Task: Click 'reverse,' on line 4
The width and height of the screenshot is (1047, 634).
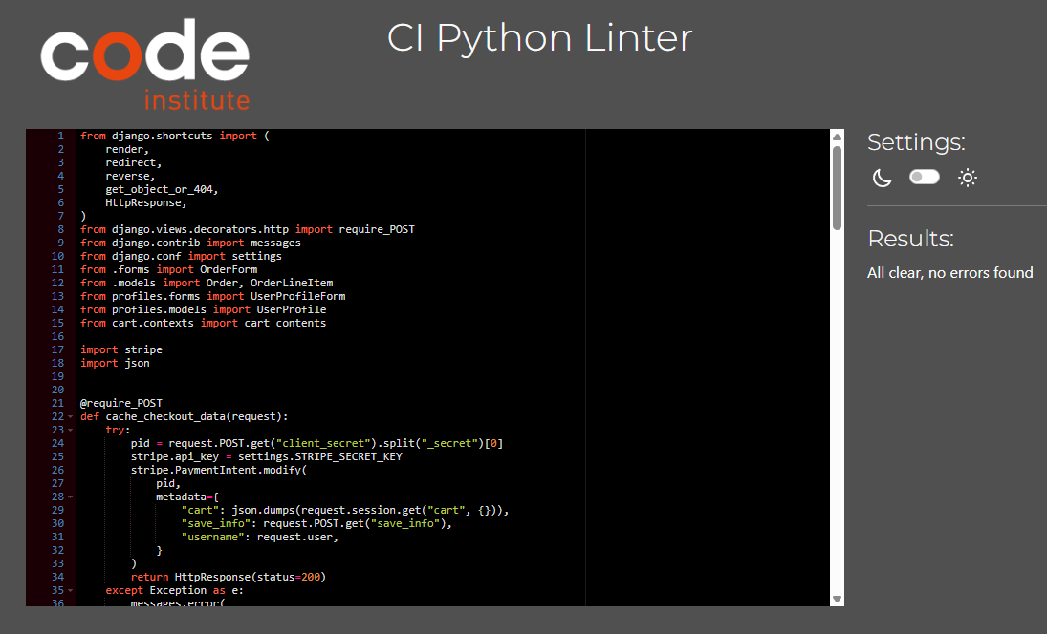Action: 130,176
